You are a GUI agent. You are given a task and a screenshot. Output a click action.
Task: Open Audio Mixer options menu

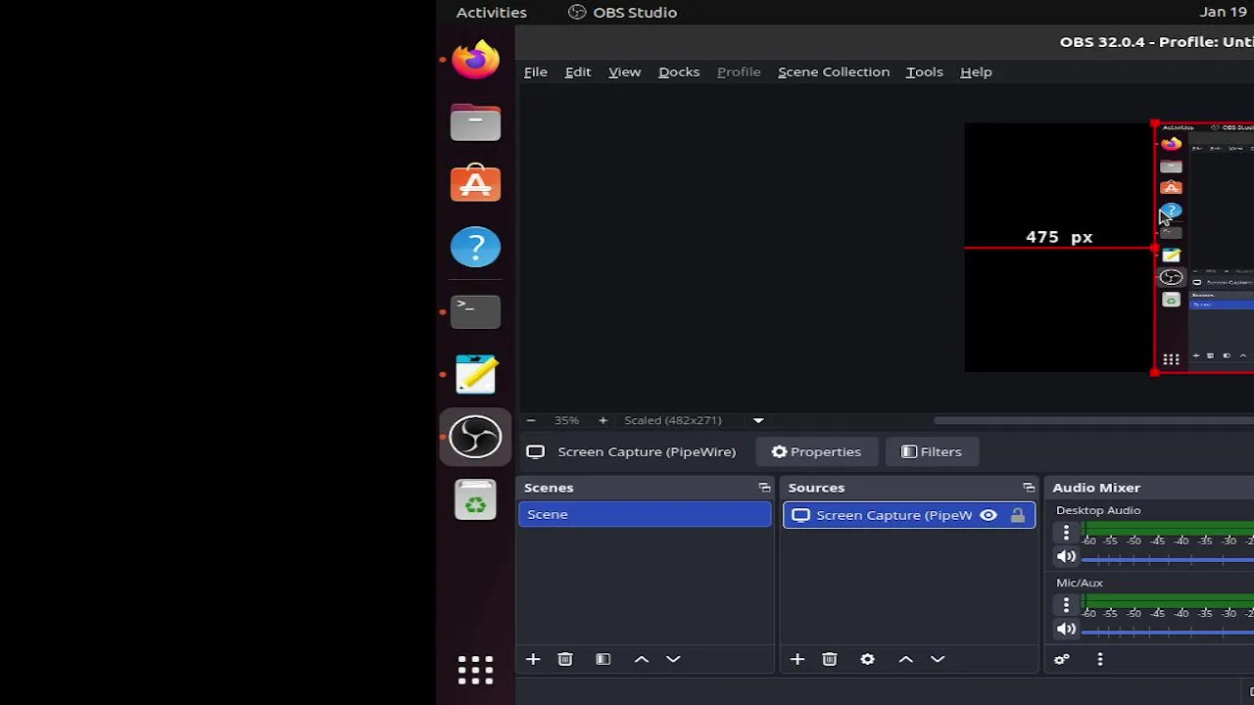point(1100,659)
